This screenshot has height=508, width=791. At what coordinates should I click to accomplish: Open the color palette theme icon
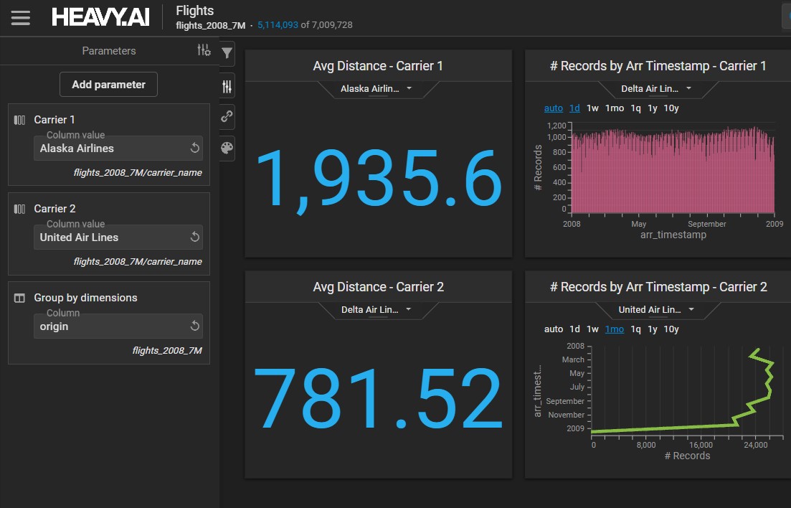coord(227,148)
